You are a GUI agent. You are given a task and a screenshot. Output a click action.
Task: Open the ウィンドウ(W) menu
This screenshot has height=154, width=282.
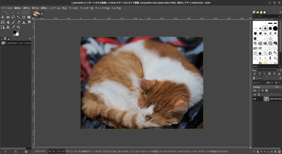102,8
